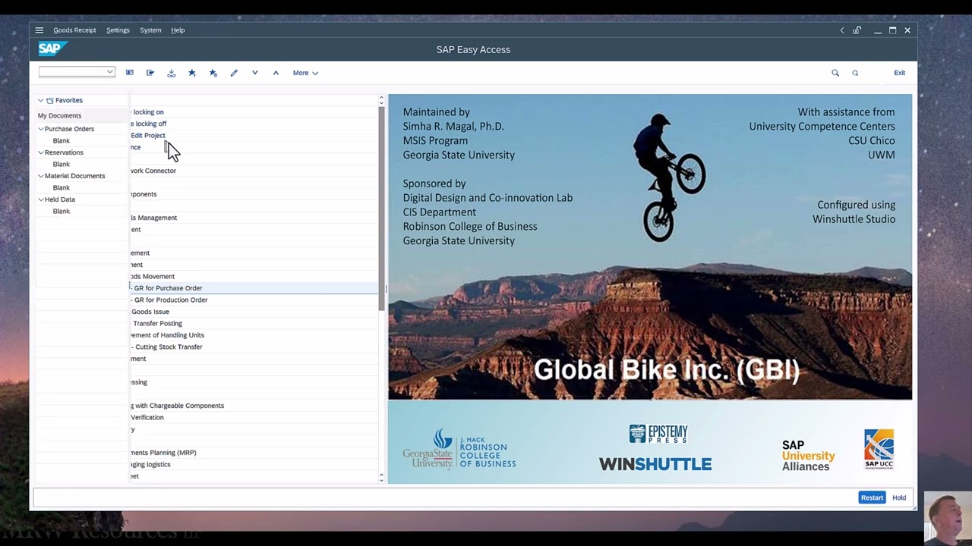Click the back chevron in the title bar

(841, 30)
